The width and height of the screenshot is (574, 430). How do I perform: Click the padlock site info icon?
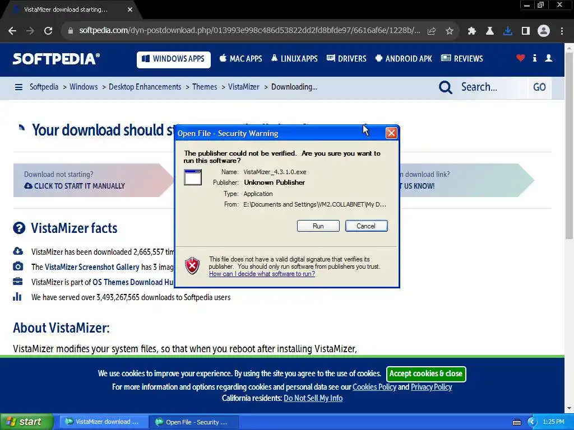click(x=70, y=31)
